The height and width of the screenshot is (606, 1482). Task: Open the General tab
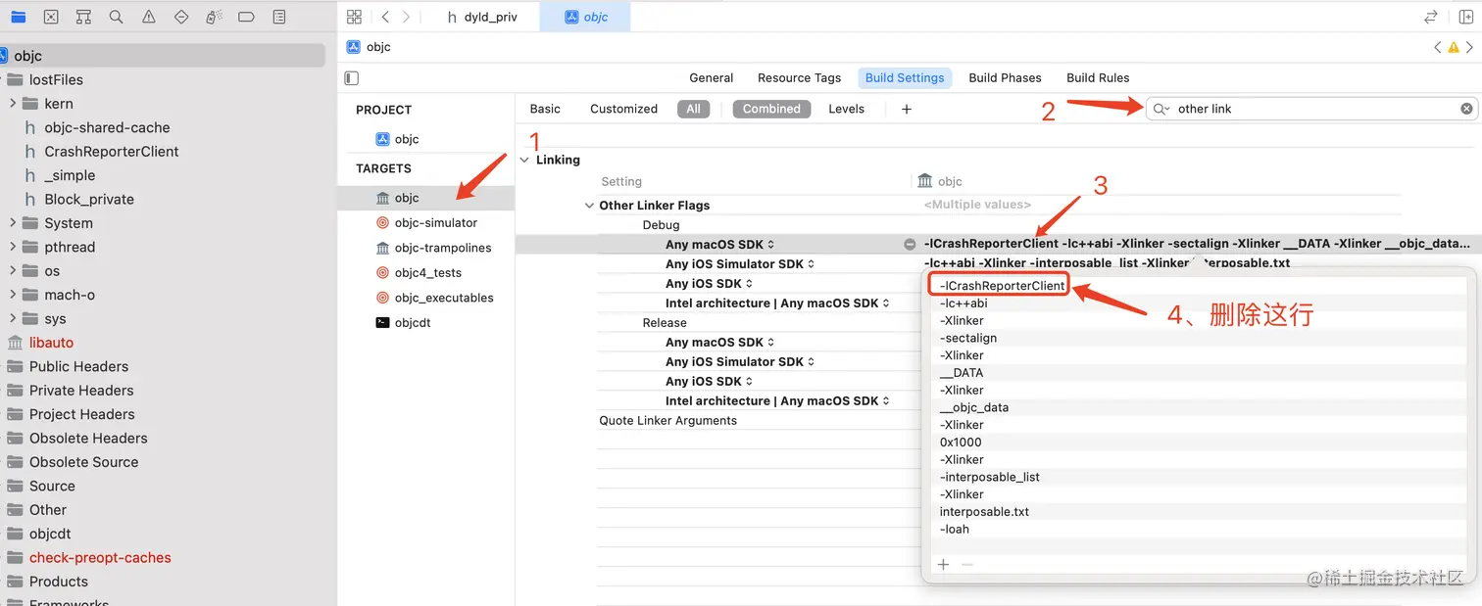[x=712, y=77]
